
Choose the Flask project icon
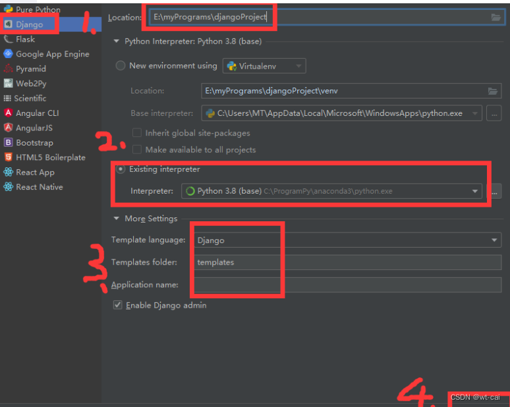pos(8,39)
